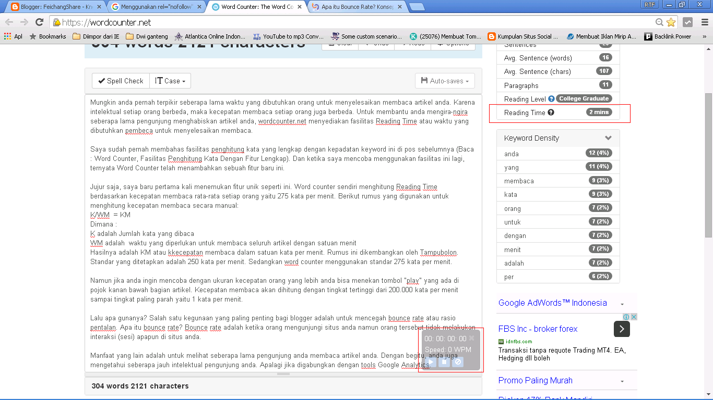Open the Promo Paling Murah link
This screenshot has height=400, width=713.
point(536,380)
